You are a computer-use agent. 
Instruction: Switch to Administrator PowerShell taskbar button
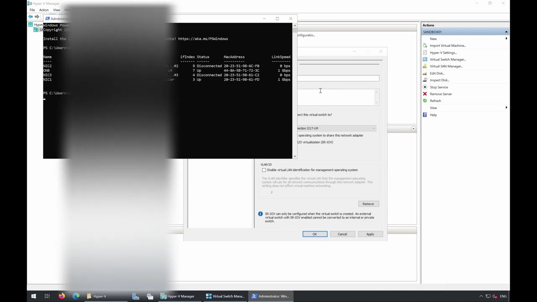(x=270, y=296)
